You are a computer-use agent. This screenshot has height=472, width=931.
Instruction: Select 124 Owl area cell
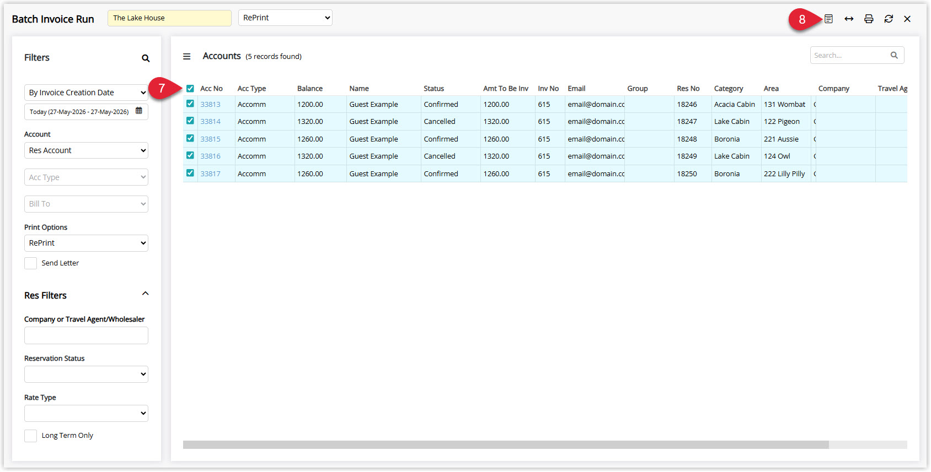786,156
